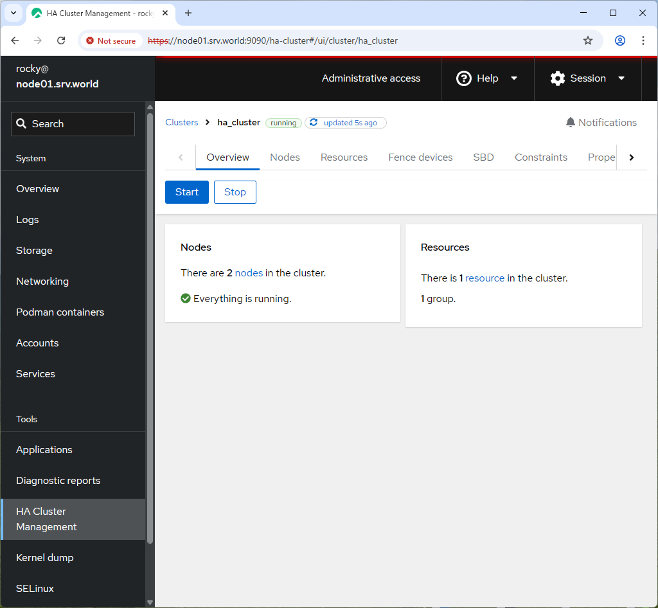Screen dimensions: 658x608
Task: Select Podman containers in the sidebar
Action: click(60, 312)
